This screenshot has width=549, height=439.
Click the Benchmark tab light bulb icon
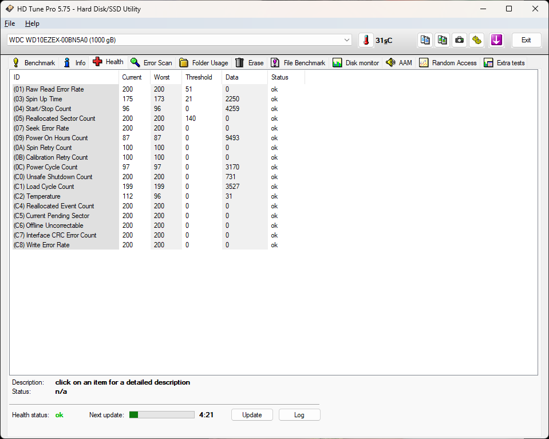click(16, 62)
